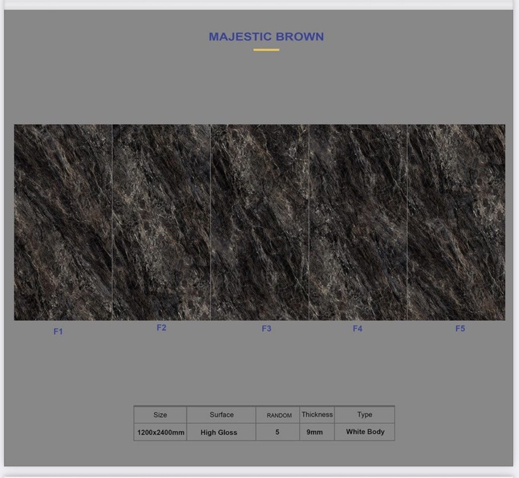Select the F1 tile slab image

pyautogui.click(x=63, y=222)
